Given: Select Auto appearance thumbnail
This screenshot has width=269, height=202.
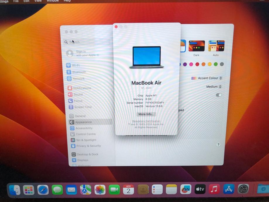Looking at the screenshot, I should tap(216, 46).
